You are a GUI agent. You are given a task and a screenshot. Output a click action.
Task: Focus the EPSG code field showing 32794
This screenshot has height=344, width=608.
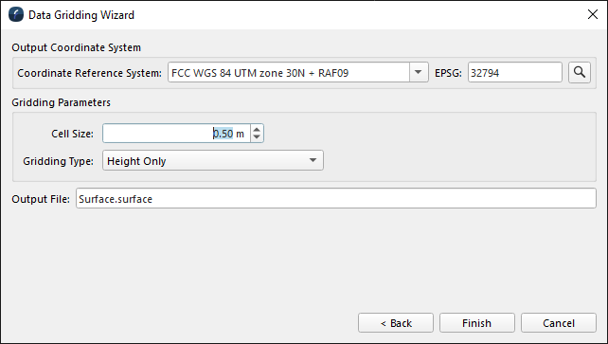click(515, 73)
